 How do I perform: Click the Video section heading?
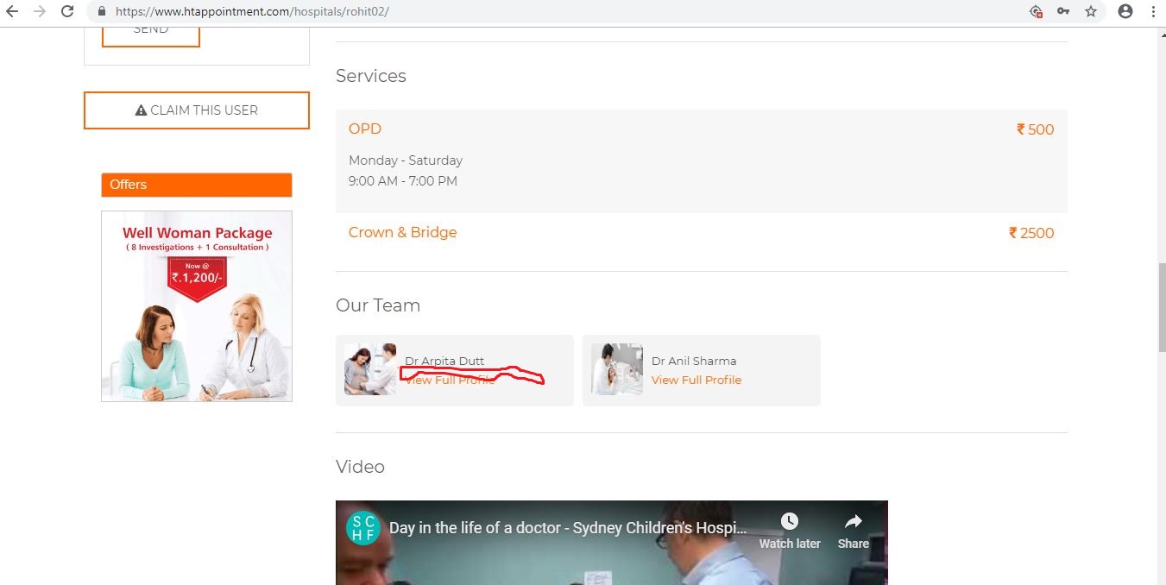[360, 467]
